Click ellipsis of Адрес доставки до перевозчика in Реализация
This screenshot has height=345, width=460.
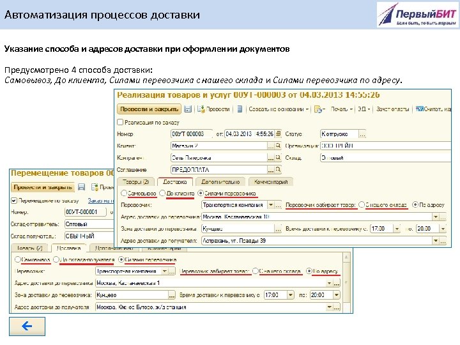443,217
